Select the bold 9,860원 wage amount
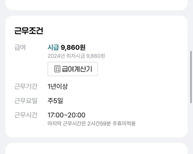Image resolution: width=193 pixels, height=154 pixels. [x=73, y=47]
